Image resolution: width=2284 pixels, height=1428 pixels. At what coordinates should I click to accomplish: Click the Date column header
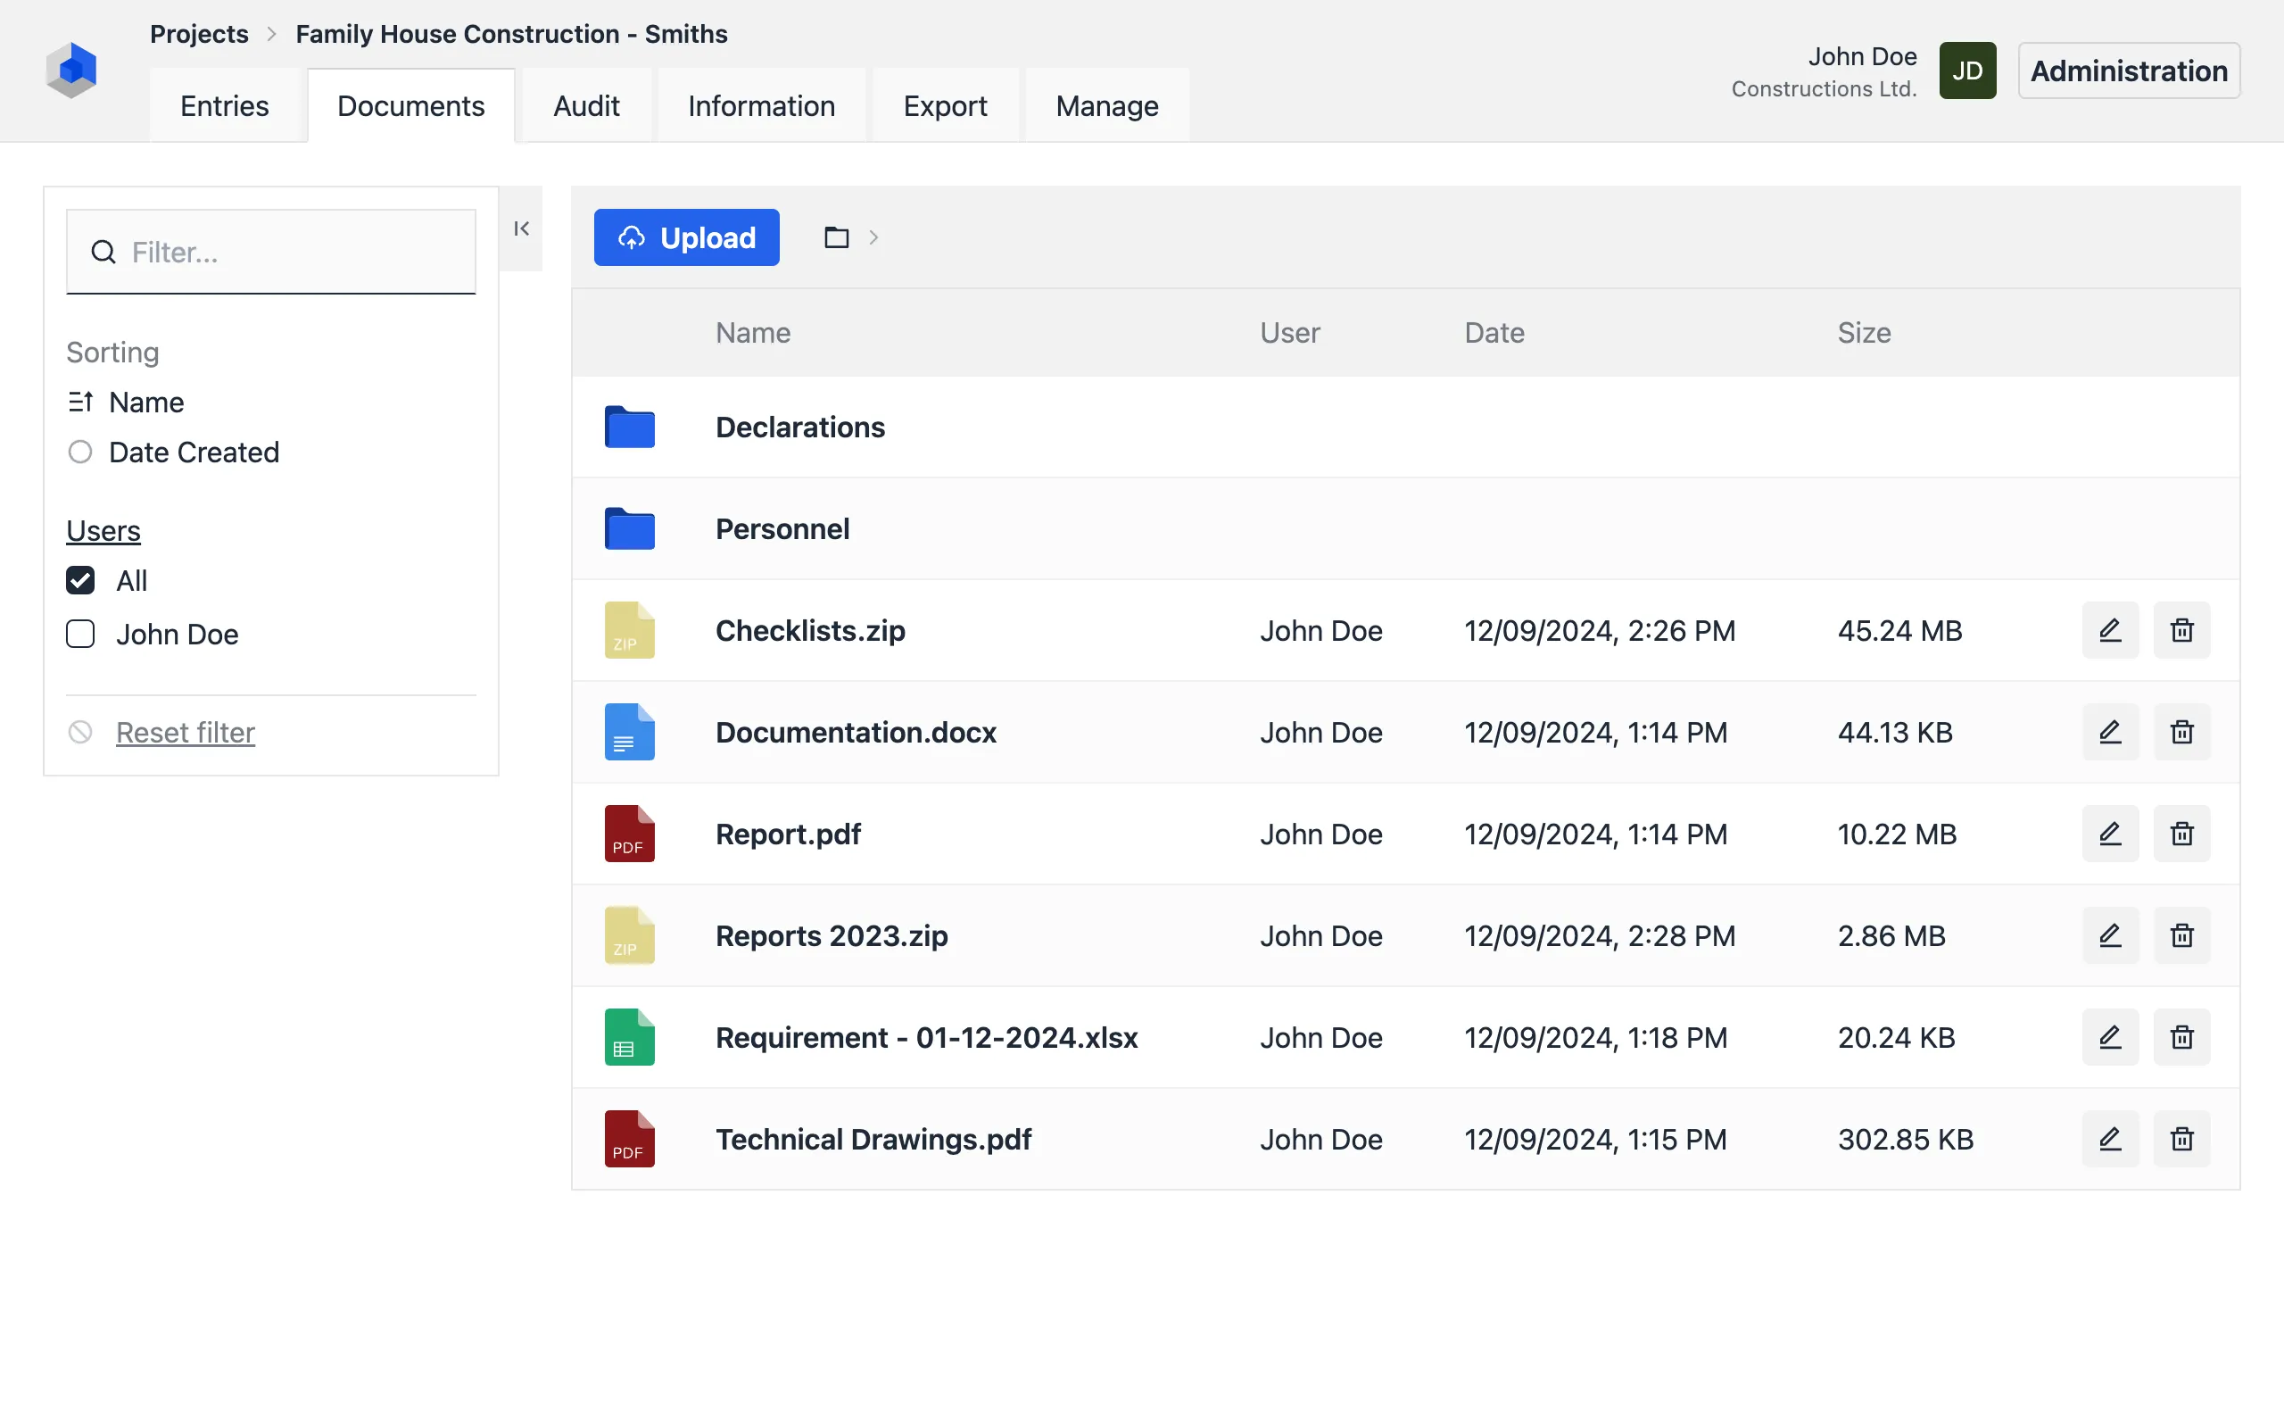point(1494,332)
